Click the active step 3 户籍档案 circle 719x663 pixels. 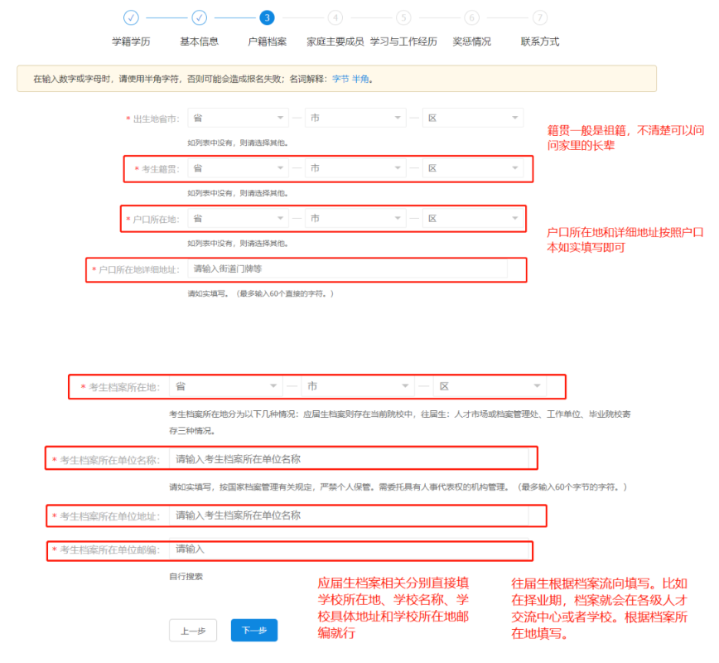[x=267, y=17]
